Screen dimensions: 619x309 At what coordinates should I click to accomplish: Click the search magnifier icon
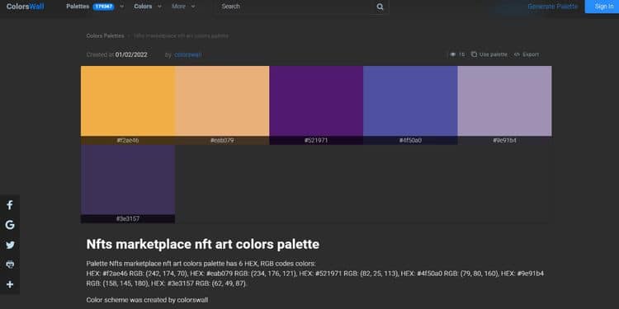click(x=380, y=7)
